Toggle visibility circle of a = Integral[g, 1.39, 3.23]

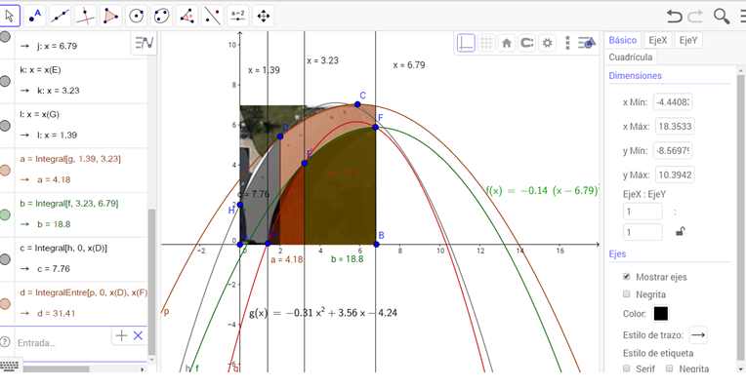pos(5,170)
